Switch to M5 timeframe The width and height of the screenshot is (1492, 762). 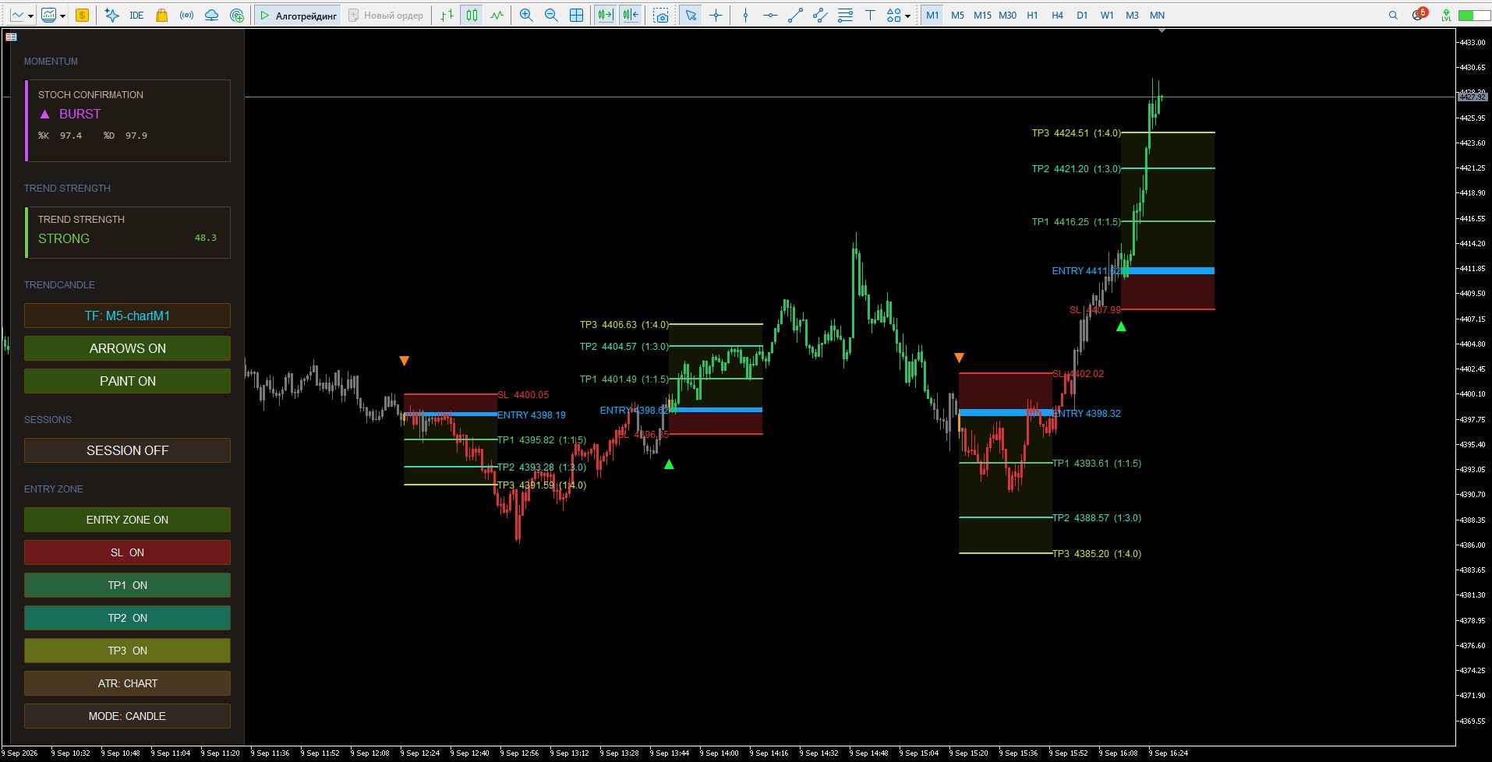tap(957, 15)
